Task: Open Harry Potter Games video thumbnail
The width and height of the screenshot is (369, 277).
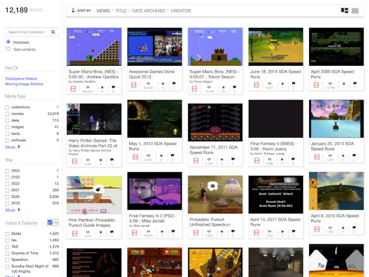Action: (94, 119)
